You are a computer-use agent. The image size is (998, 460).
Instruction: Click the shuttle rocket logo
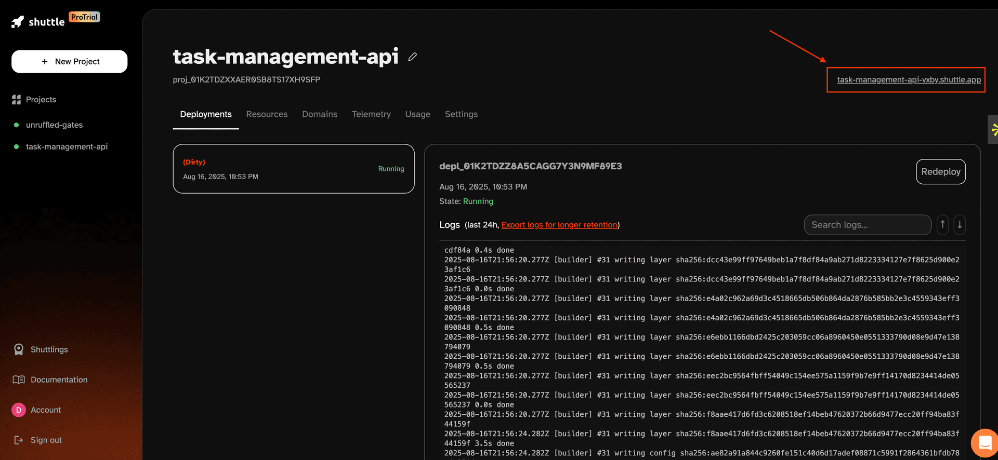(x=18, y=22)
